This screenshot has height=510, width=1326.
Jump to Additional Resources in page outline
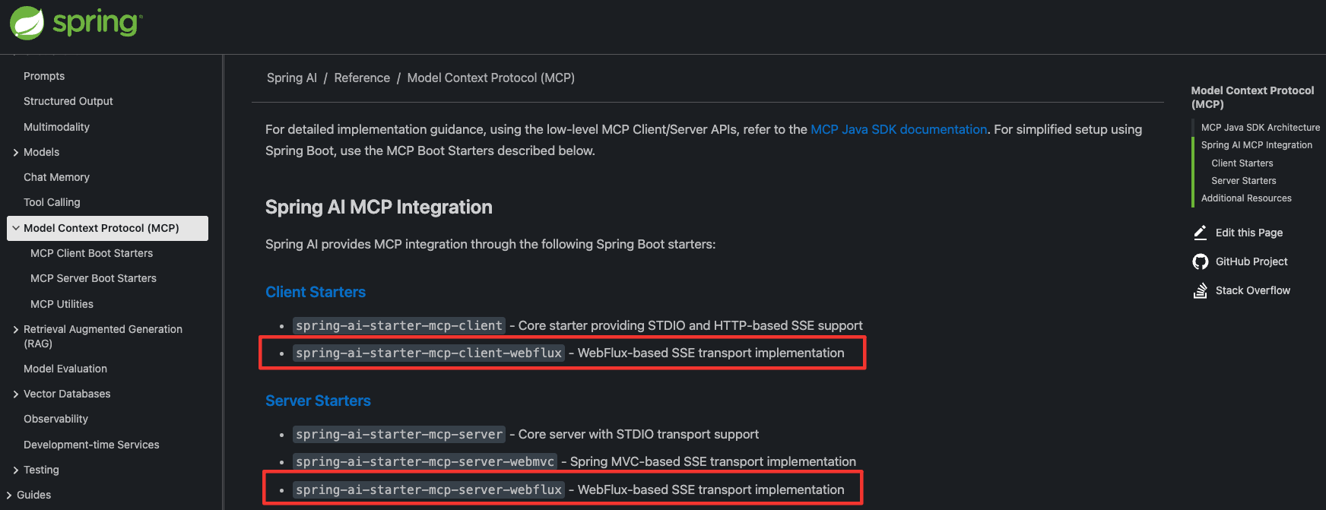point(1246,198)
